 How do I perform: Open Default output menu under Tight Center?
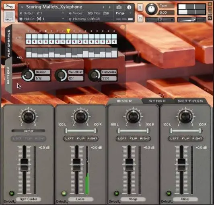coord(9,201)
